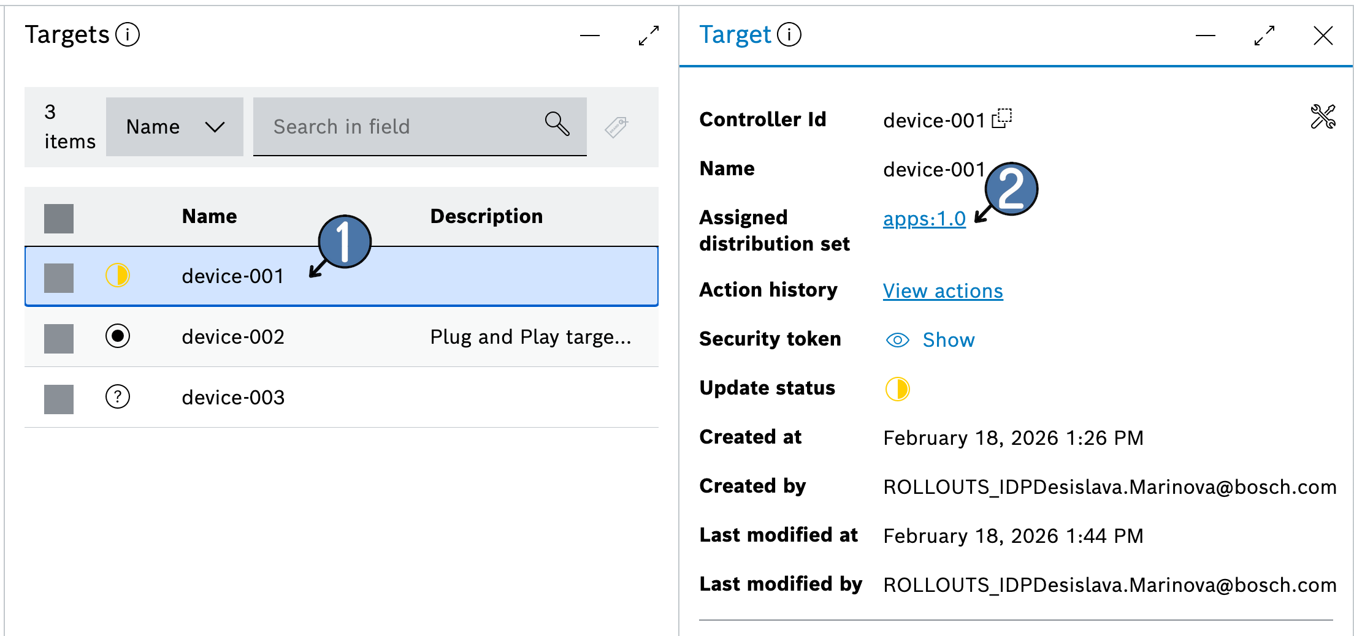Expand the Targets panel to fullscreen
Screen dimensions: 1354x636
pos(648,36)
